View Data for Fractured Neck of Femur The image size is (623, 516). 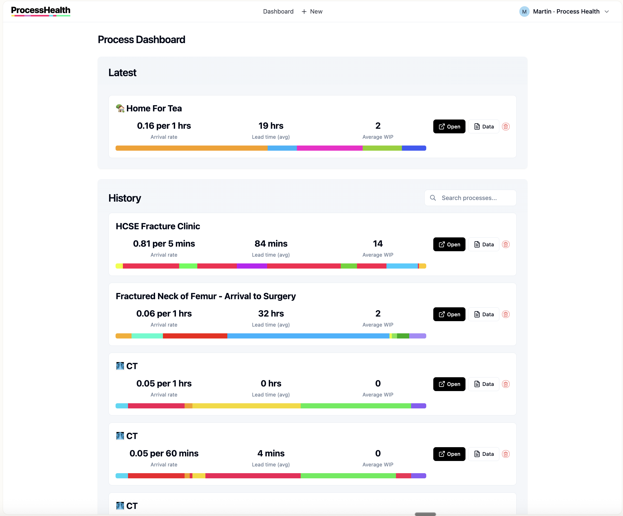click(484, 314)
